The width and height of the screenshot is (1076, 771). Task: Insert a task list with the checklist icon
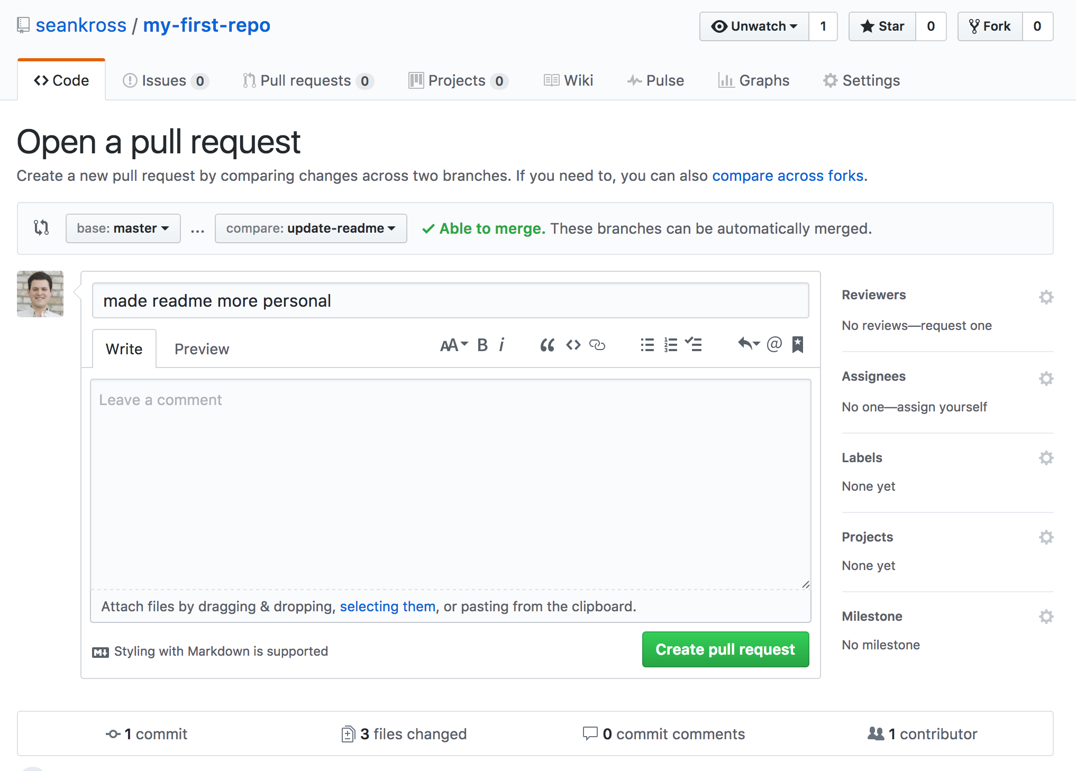(694, 345)
